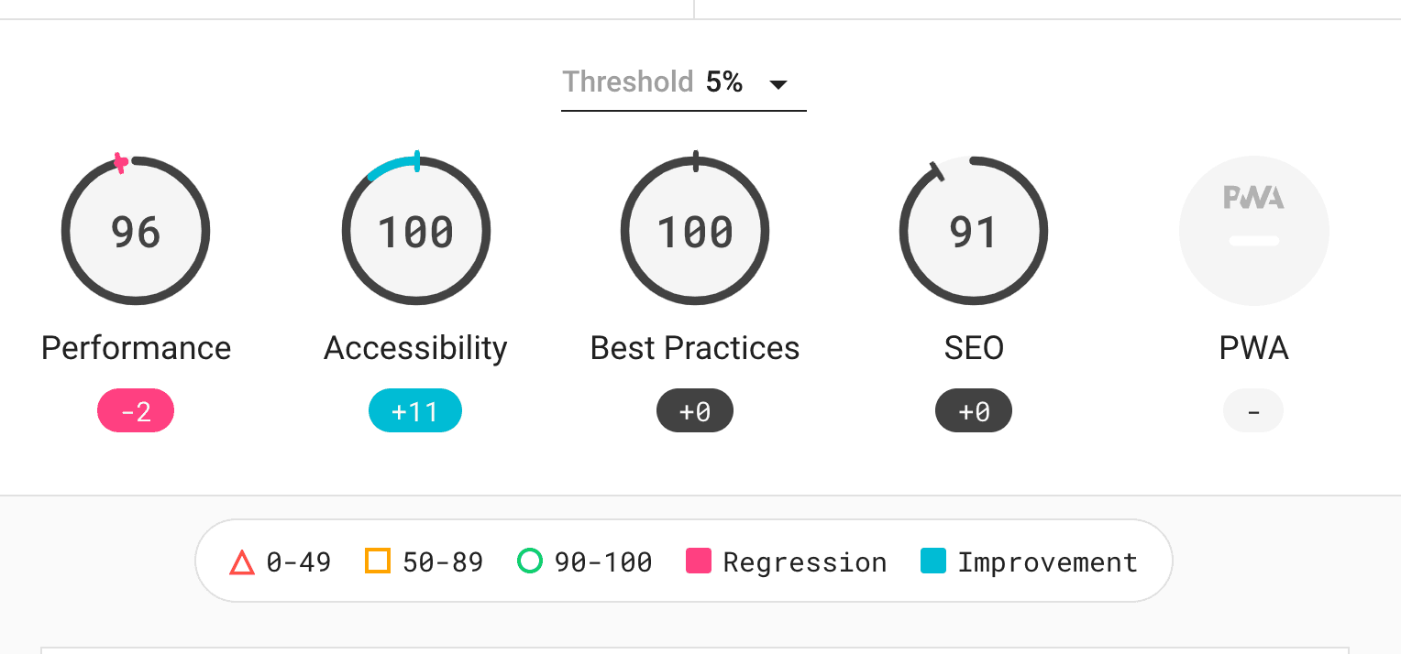
Task: Click the orange square 50-89 legend icon
Action: click(378, 561)
